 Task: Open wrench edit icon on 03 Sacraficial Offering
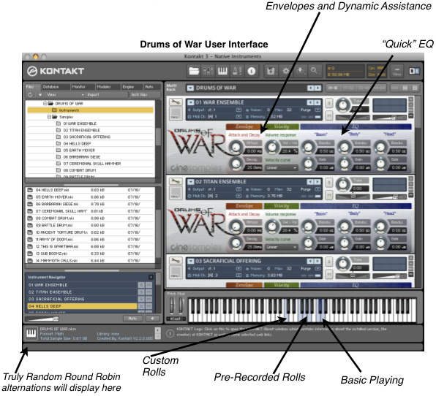point(176,261)
